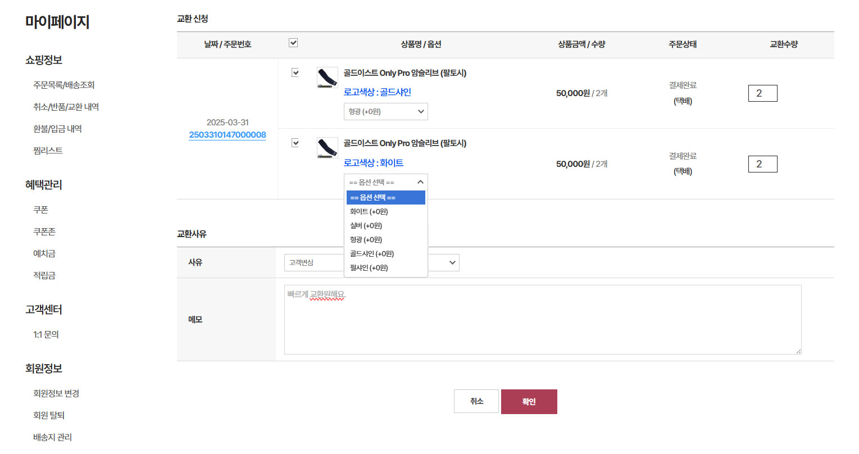The height and width of the screenshot is (454, 859).
Task: Open 1:1 문의 under 고객센터
Action: (x=46, y=334)
